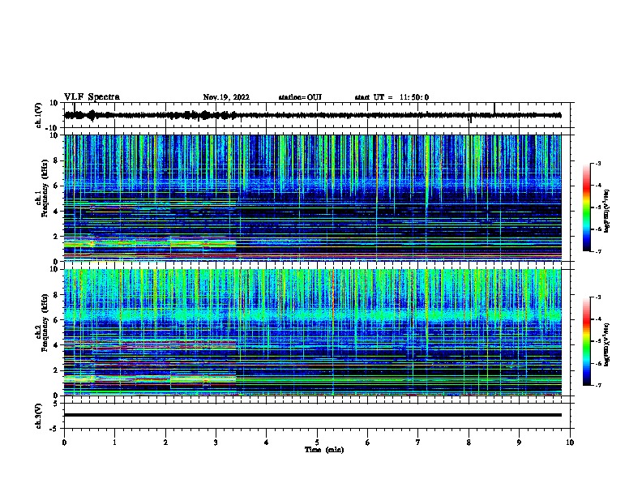642x496 pixels.
Task: Click the "start UT = 11:50: 0" text
Action: point(392,97)
